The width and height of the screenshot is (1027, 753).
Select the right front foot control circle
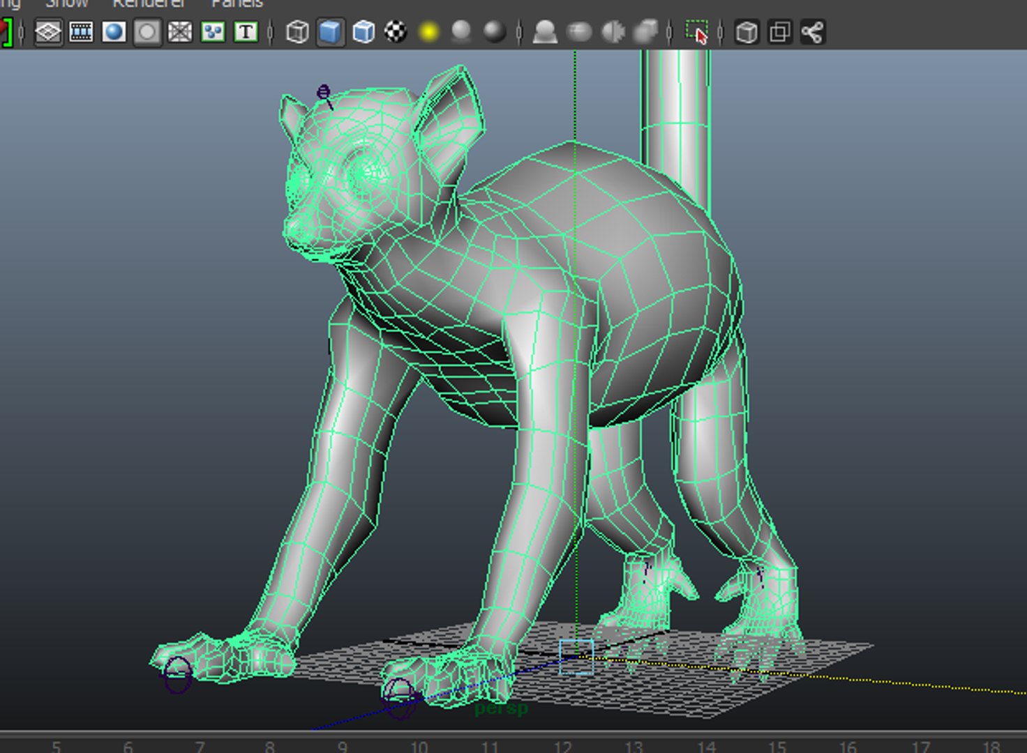400,697
